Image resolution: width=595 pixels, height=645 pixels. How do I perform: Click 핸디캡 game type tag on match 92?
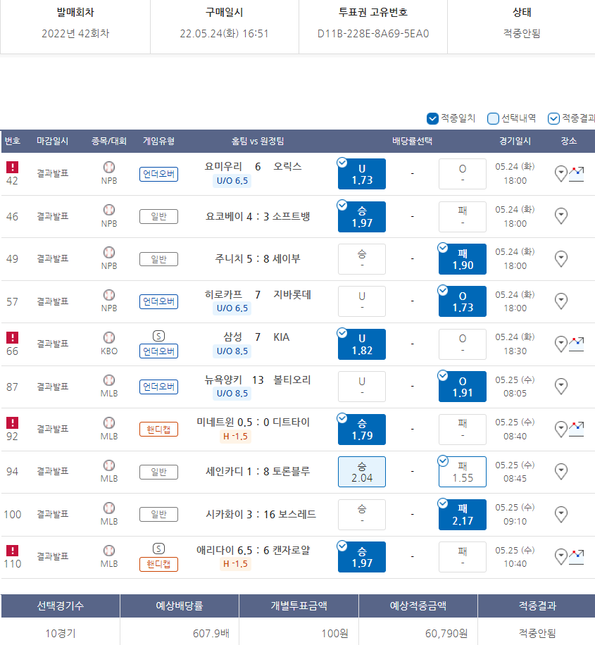coord(159,430)
